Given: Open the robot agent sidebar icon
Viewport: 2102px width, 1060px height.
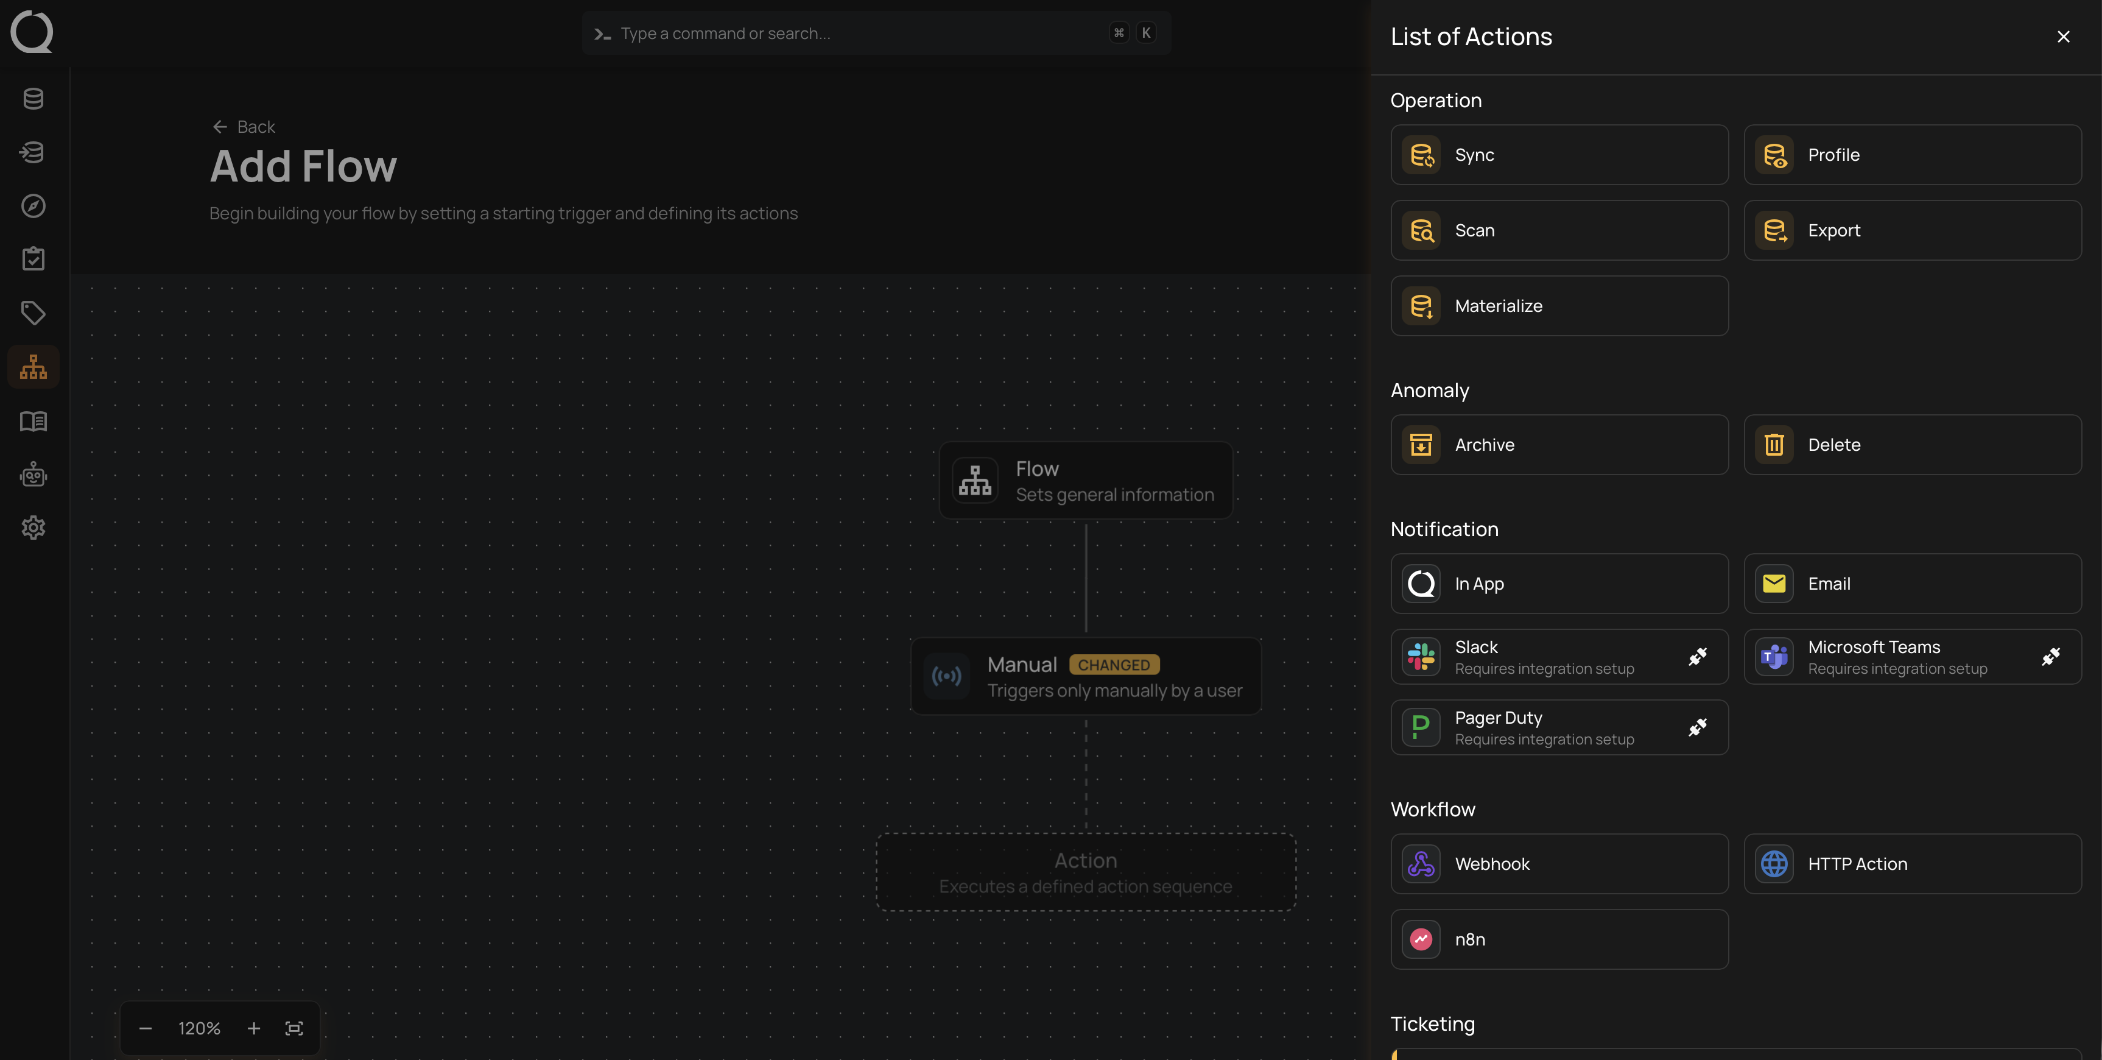Looking at the screenshot, I should [33, 475].
